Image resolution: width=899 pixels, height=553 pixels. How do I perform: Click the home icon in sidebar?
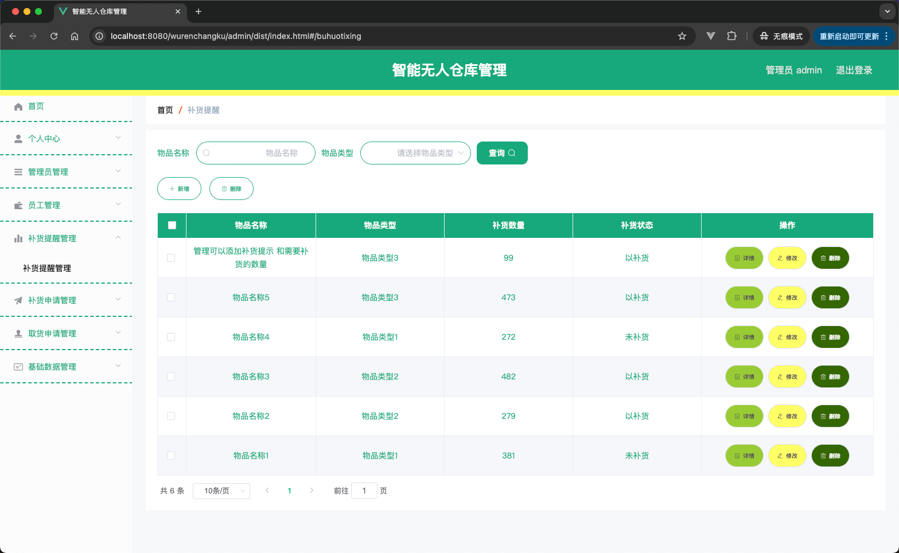coord(18,107)
